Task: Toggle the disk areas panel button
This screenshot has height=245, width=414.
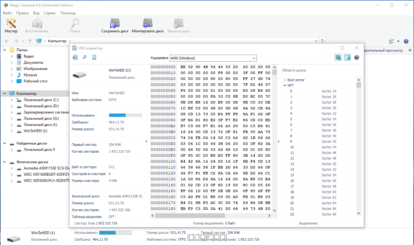Action: pyautogui.click(x=347, y=58)
